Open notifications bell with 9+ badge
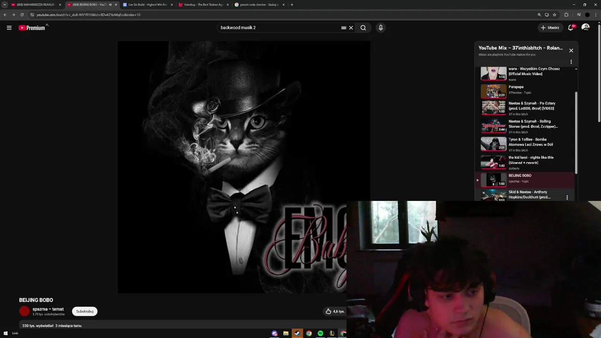 tap(571, 28)
